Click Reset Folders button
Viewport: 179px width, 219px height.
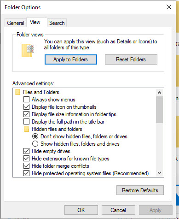pos(131,59)
